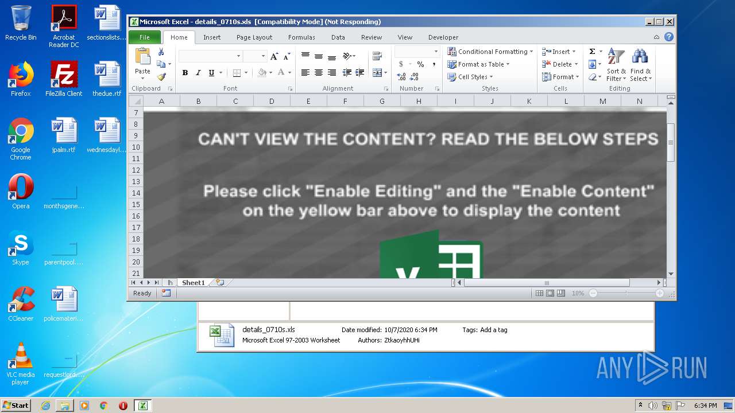Click the Decrease Indent icon
The image size is (735, 413).
[347, 73]
